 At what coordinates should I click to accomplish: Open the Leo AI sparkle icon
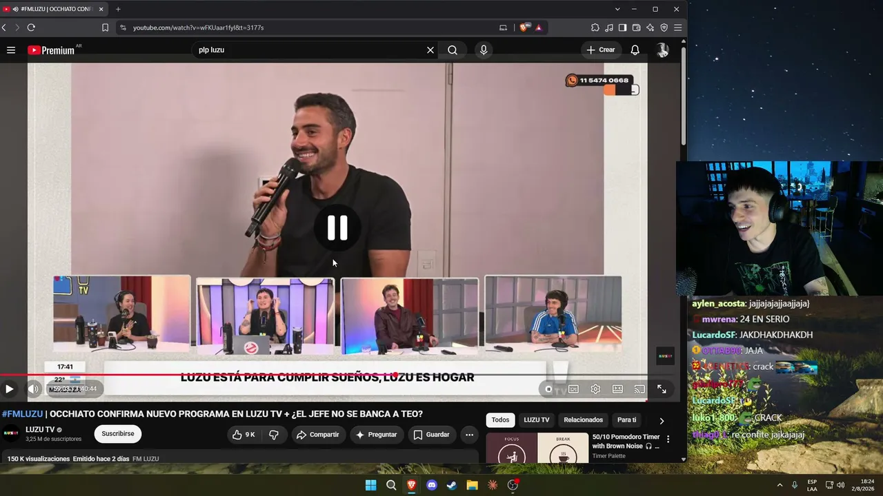click(651, 28)
